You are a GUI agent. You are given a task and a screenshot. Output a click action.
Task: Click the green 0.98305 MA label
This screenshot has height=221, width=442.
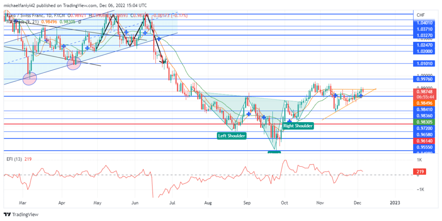click(425, 122)
